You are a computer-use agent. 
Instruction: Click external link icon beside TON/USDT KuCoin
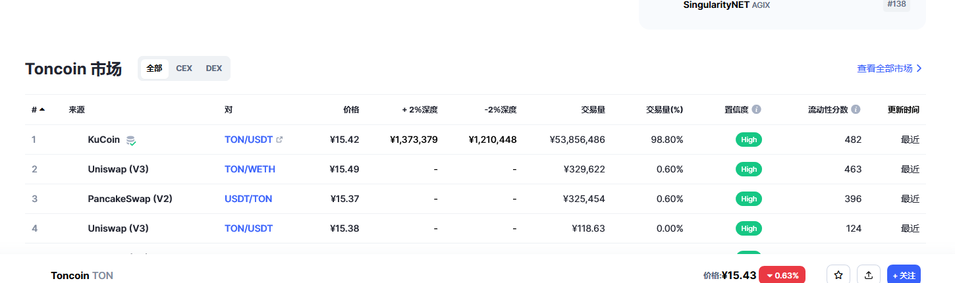point(279,140)
